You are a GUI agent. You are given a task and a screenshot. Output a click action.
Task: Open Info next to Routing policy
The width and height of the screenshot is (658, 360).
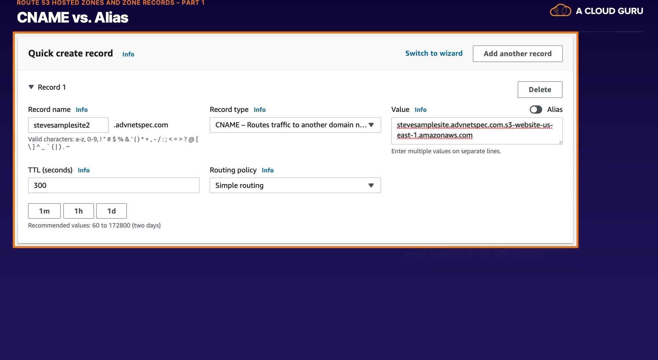268,170
